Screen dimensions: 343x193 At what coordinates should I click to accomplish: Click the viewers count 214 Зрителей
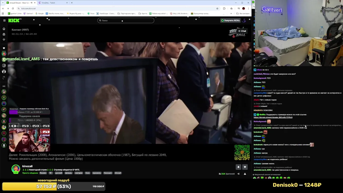point(227,174)
